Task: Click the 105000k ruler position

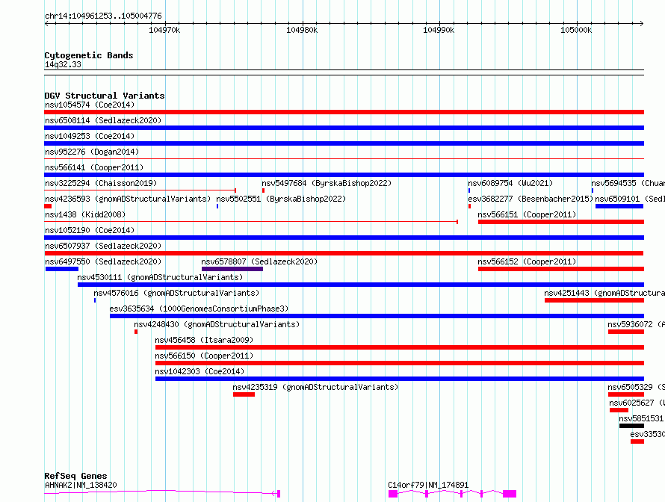Action: click(x=576, y=30)
